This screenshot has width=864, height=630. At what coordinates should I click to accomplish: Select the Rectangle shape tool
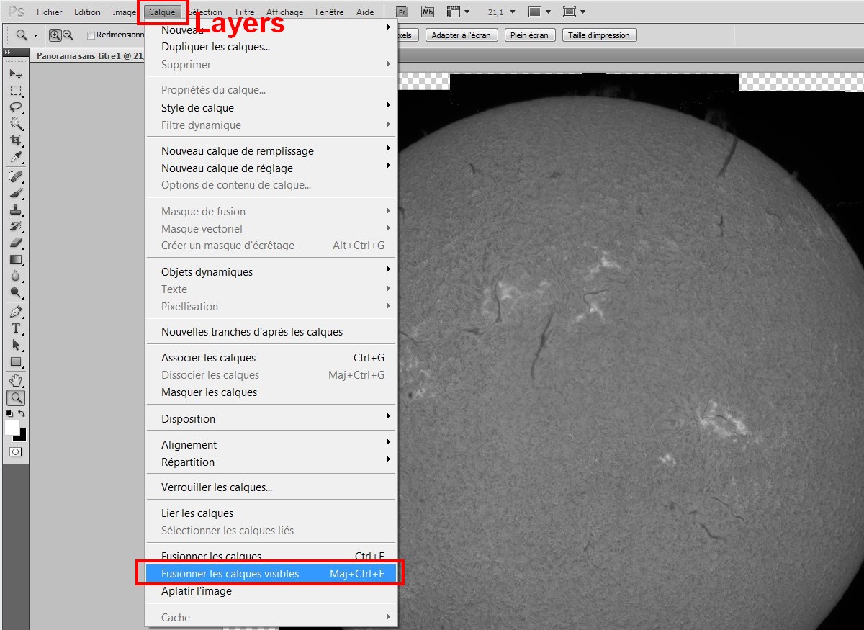(15, 361)
